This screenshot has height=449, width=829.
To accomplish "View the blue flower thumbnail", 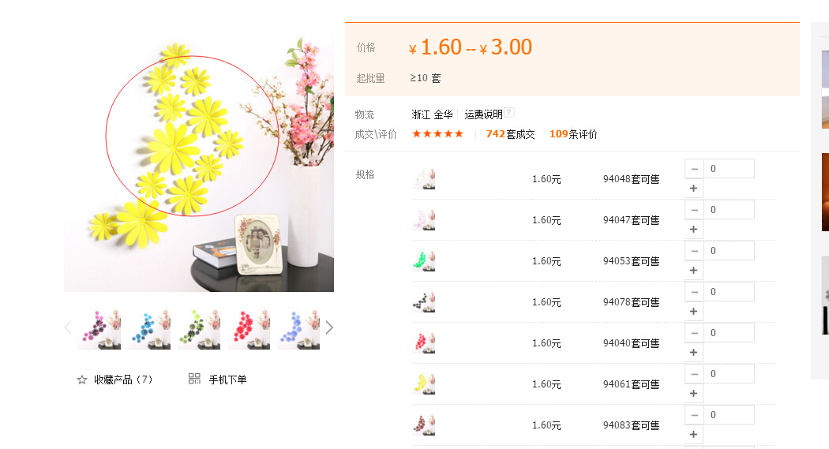I will [149, 329].
